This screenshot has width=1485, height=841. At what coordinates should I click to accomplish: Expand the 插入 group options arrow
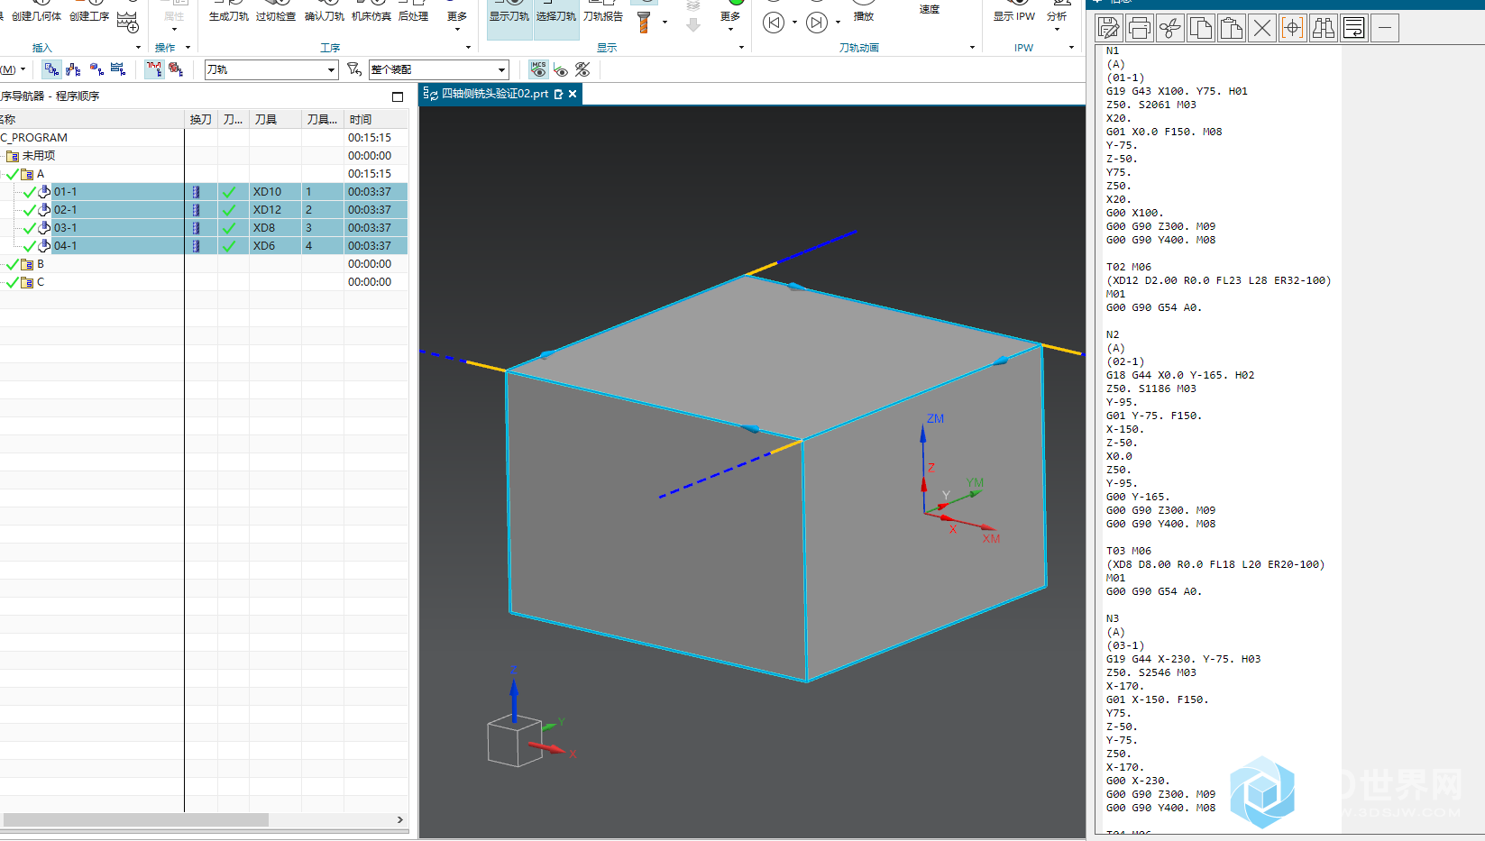pyautogui.click(x=138, y=48)
